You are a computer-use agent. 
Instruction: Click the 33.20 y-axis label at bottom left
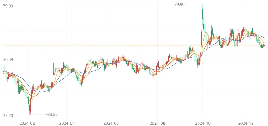[8, 116]
